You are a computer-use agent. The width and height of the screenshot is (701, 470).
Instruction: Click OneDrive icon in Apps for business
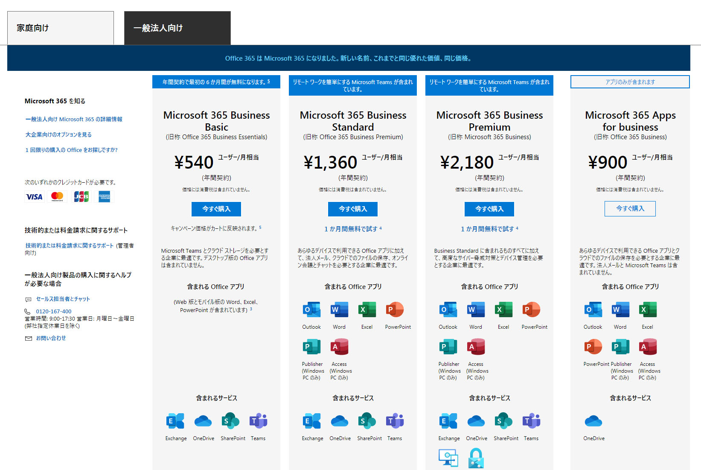(593, 421)
